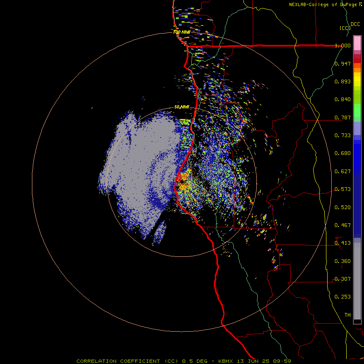Select the 0.253 scale value
This screenshot has width=364, height=364.
click(x=343, y=297)
